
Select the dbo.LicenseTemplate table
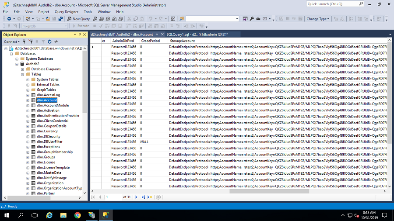pos(53,167)
